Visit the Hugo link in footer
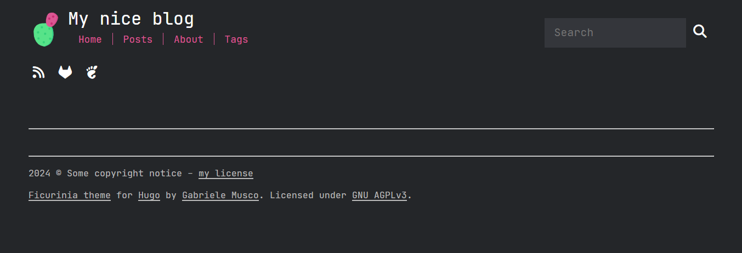The height and width of the screenshot is (253, 742). pos(149,196)
